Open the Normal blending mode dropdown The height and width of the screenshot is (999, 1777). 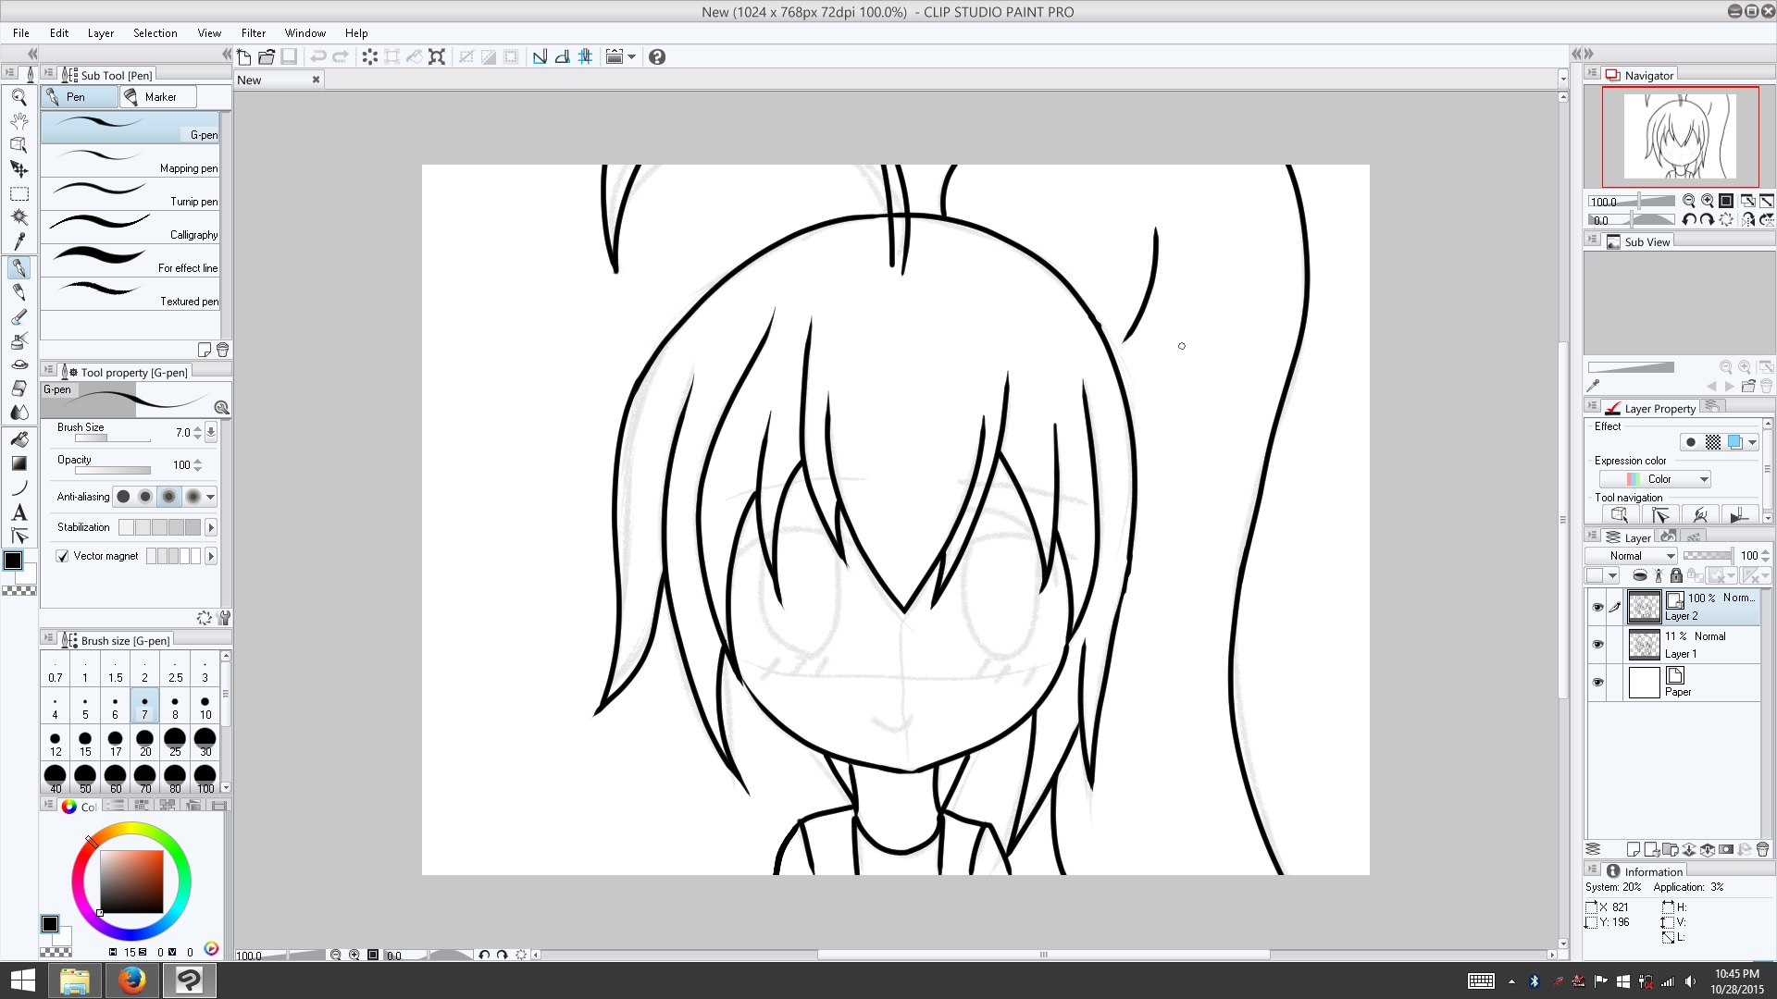1631,556
